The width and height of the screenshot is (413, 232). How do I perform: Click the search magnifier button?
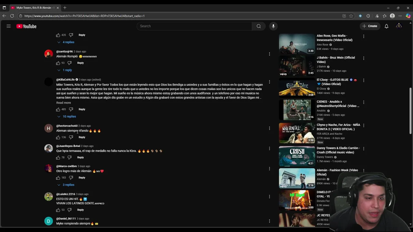coord(259,26)
